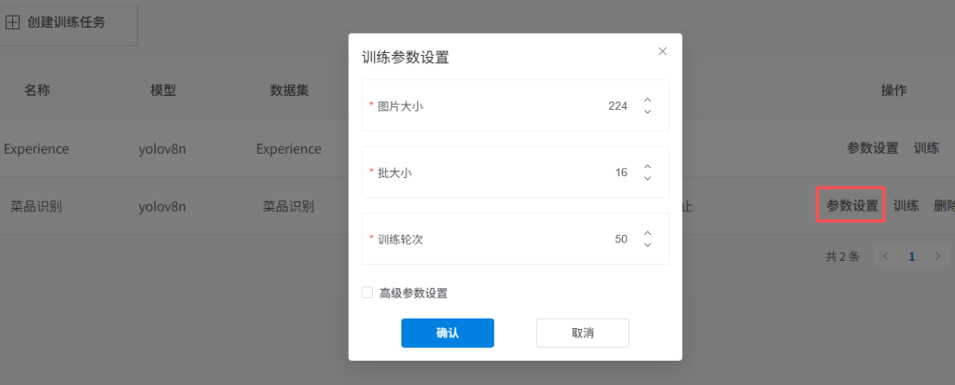
Task: Decrease 图片大小 value with down arrow
Action: click(647, 112)
